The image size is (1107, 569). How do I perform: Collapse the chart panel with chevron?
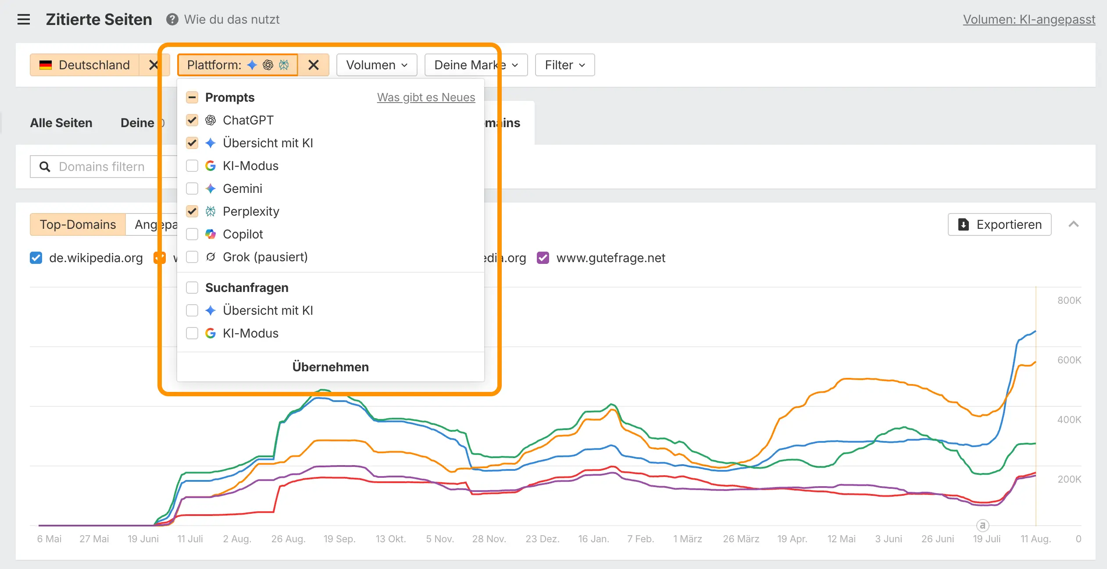(x=1074, y=224)
